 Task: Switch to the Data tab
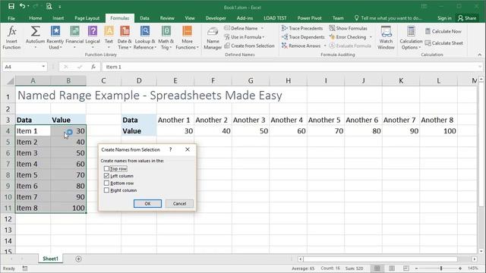pyautogui.click(x=144, y=18)
